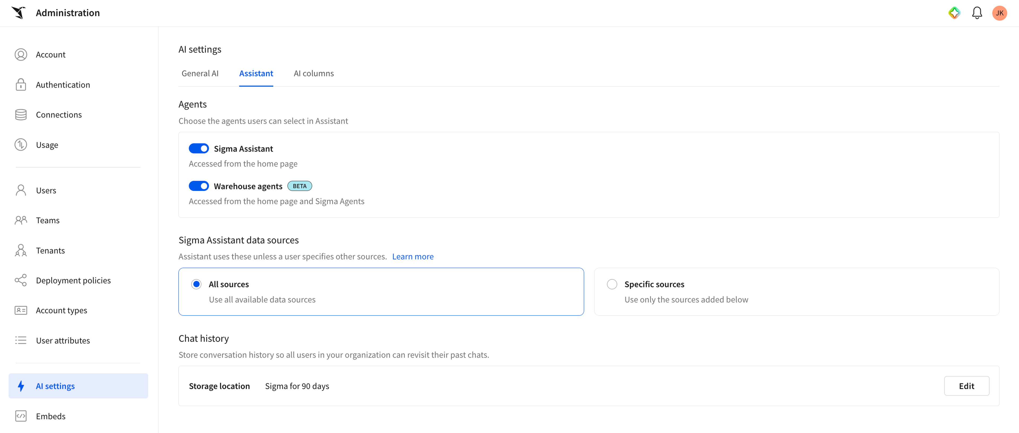Viewport: 1019px width, 433px height.
Task: Click the AI settings lightning bolt icon
Action: pyautogui.click(x=21, y=386)
